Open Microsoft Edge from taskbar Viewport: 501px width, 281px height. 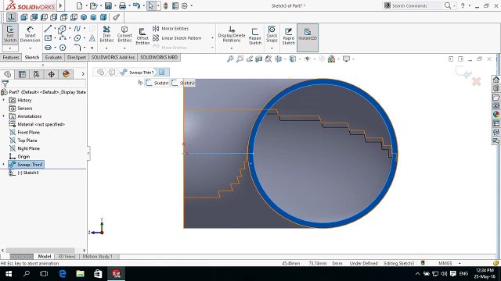63,274
